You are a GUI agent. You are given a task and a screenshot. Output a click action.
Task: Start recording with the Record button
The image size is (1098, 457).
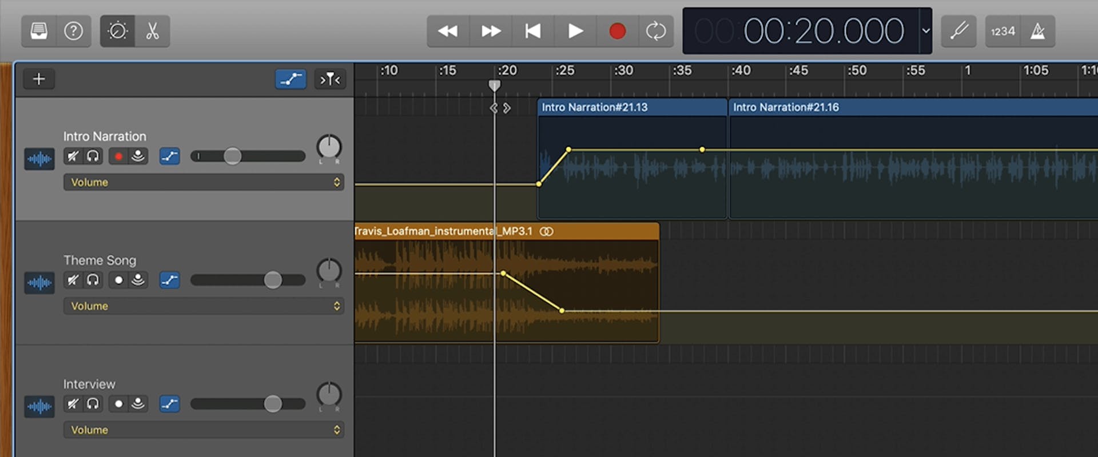(617, 31)
